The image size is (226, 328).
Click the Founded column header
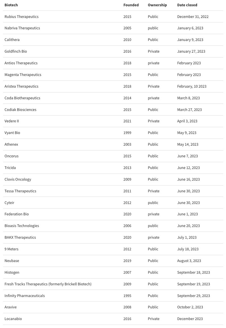coord(131,5)
